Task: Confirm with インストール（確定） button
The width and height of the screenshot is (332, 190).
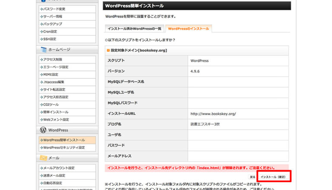Action: pyautogui.click(x=273, y=177)
